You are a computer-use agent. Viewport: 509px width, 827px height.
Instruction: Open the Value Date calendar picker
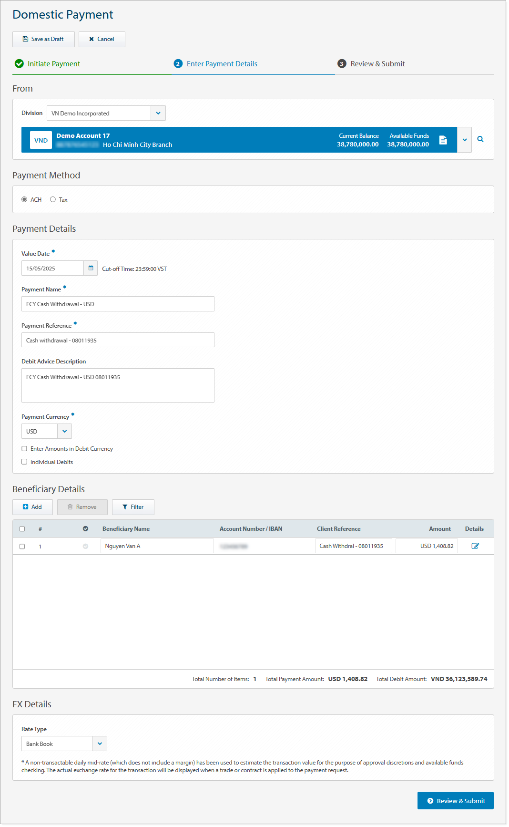click(91, 268)
